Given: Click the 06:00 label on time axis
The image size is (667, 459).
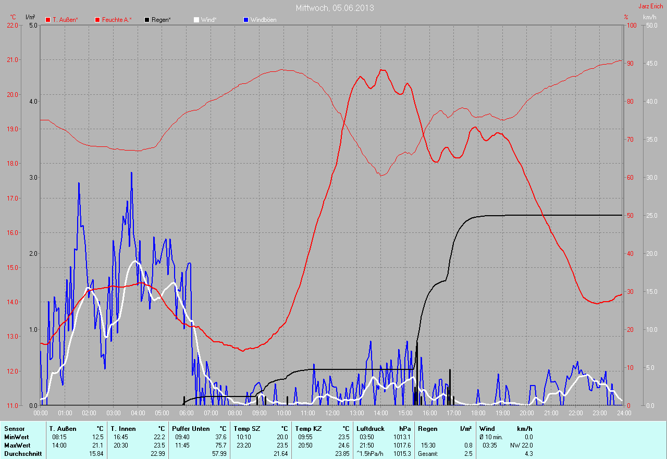Looking at the screenshot, I should pos(186,413).
